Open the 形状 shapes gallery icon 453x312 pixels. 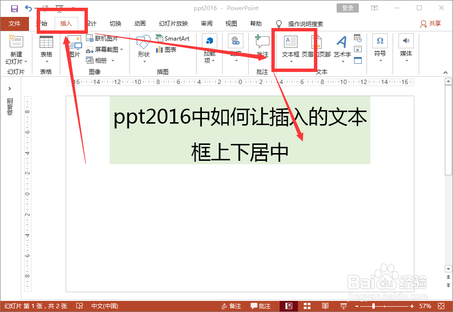pos(143,42)
